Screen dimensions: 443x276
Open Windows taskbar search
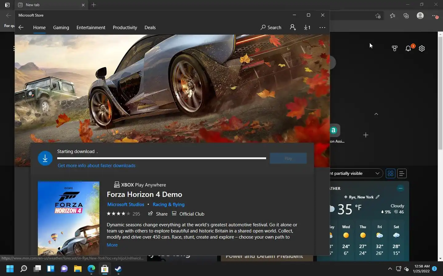coord(24,269)
